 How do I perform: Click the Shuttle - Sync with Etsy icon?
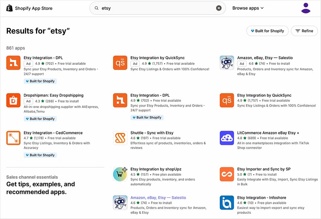click(x=120, y=138)
